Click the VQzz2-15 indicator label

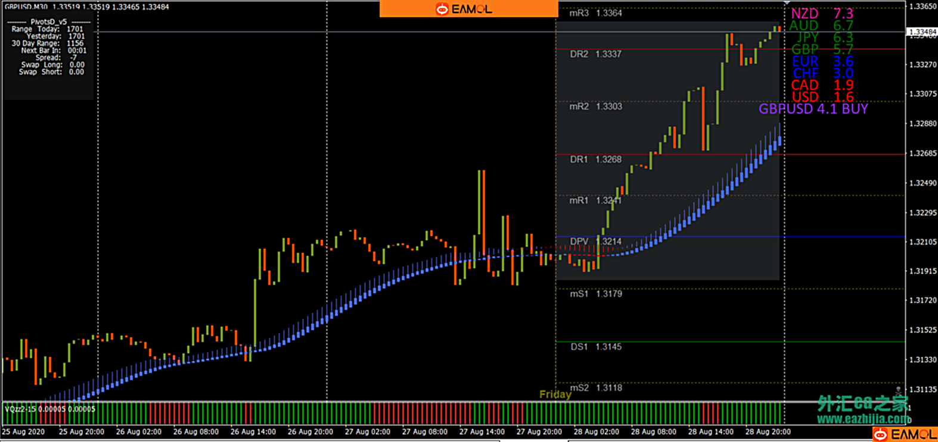pyautogui.click(x=49, y=409)
